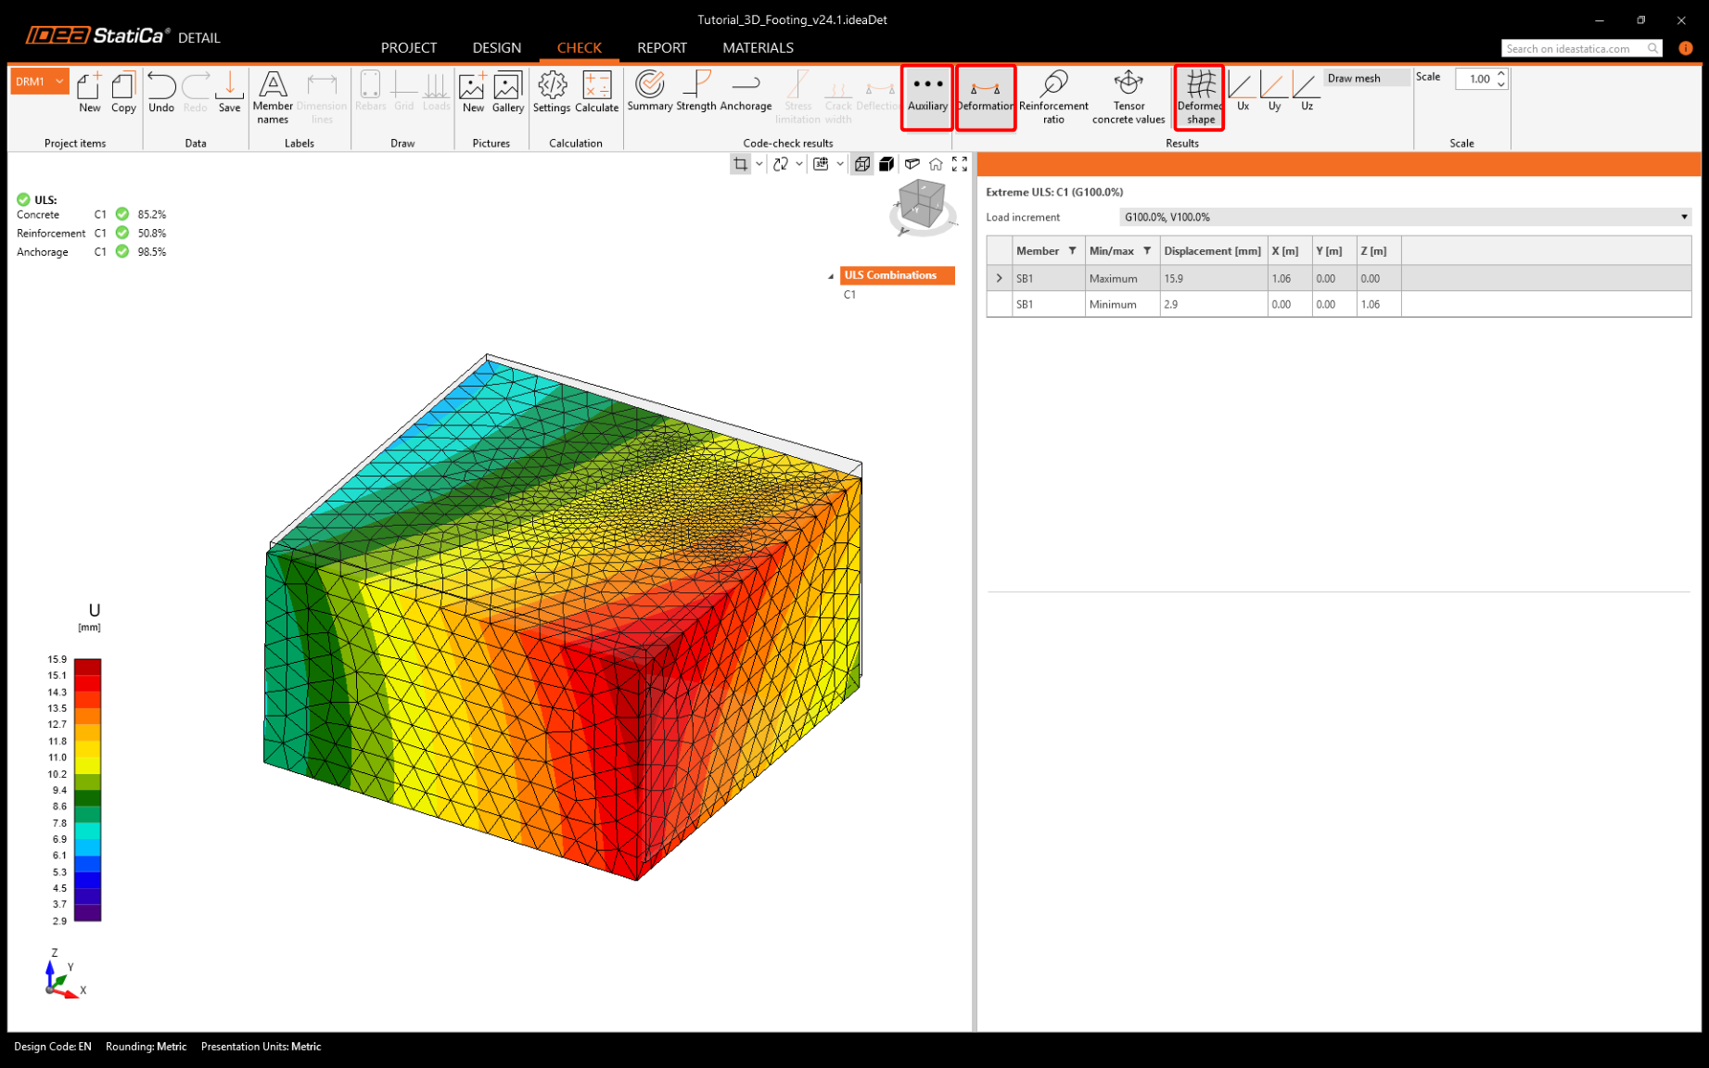
Task: Show Strength check results
Action: 696,92
